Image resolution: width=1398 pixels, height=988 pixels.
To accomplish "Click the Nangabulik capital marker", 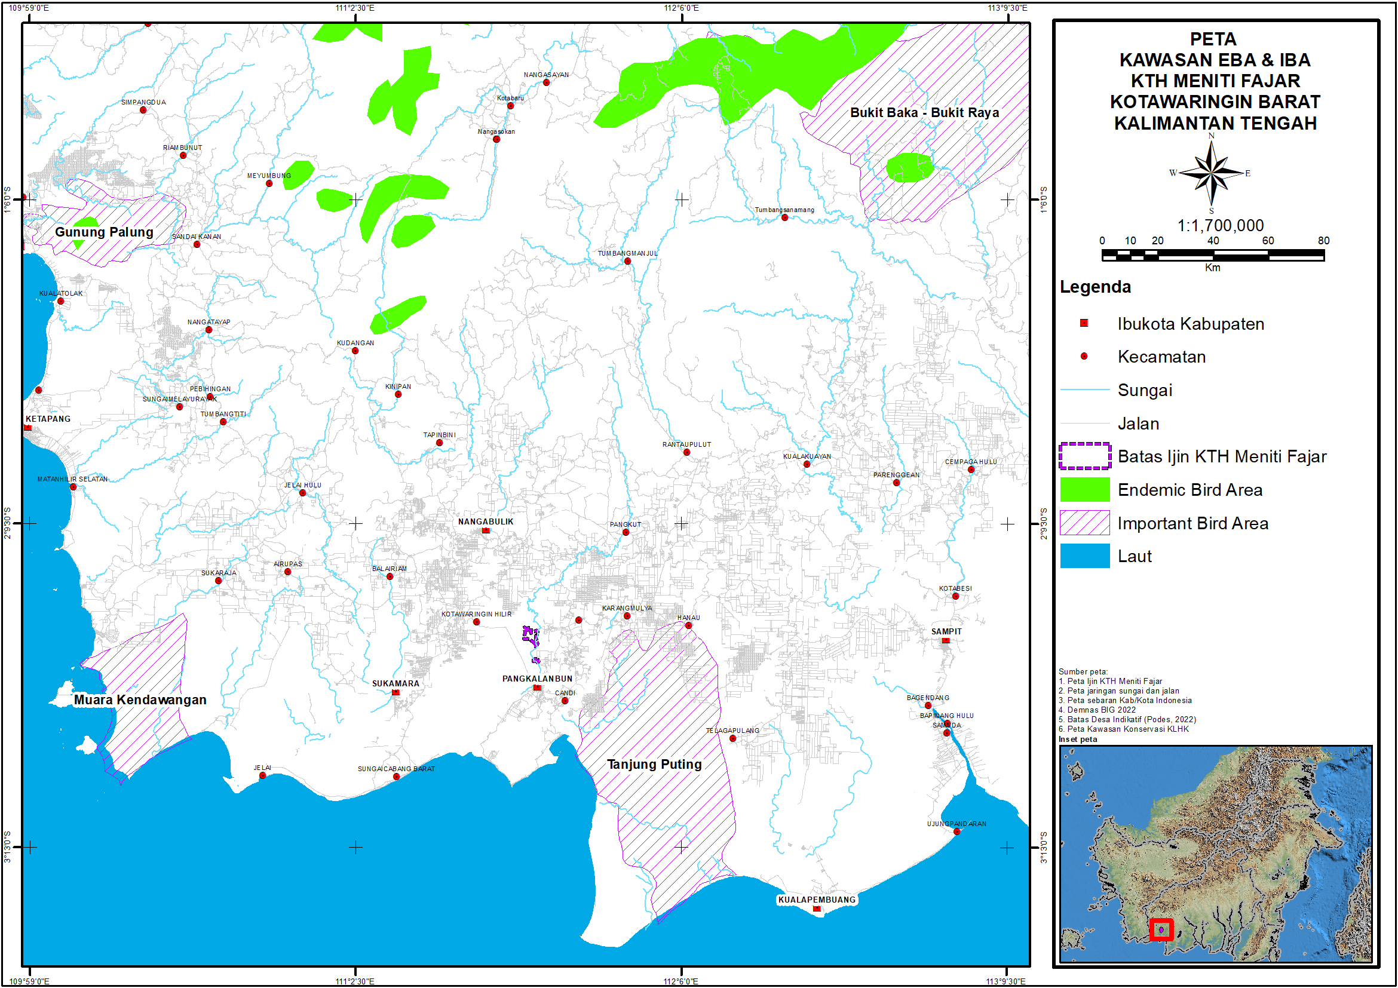I will pyautogui.click(x=486, y=530).
